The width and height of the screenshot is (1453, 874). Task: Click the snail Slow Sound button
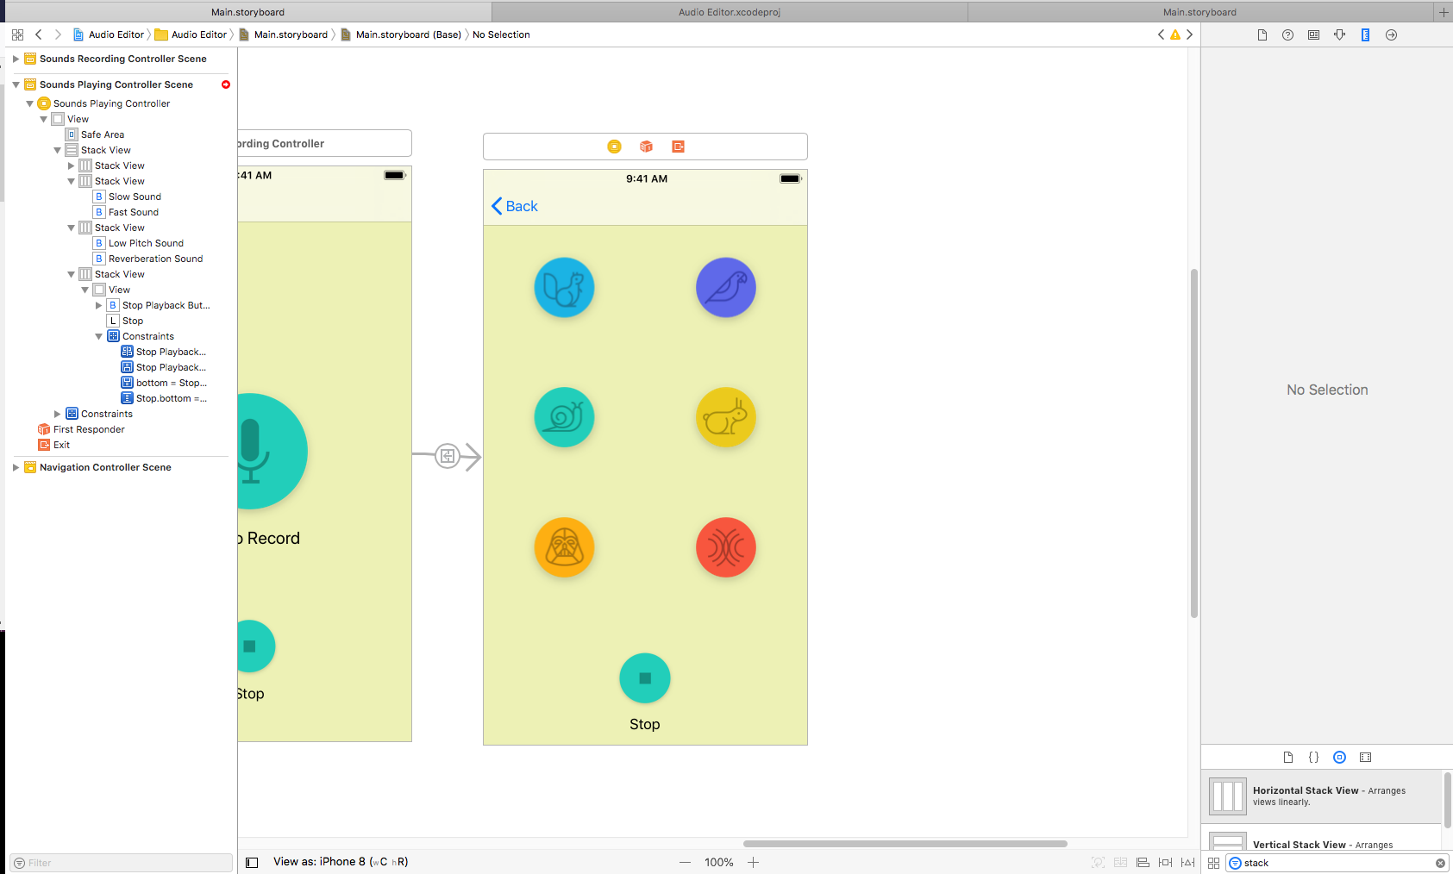(564, 417)
